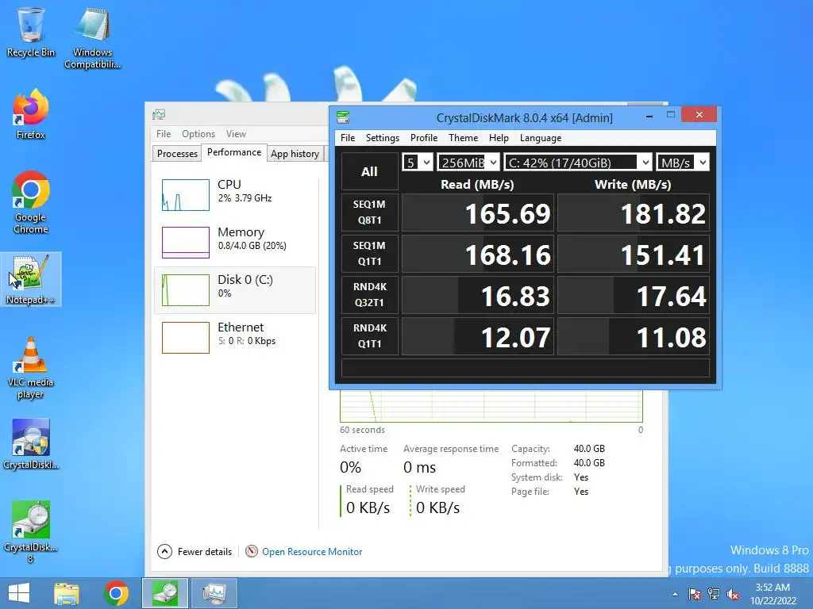The height and width of the screenshot is (609, 813).
Task: Minimize the CrystalDiskMark window
Action: click(x=649, y=116)
